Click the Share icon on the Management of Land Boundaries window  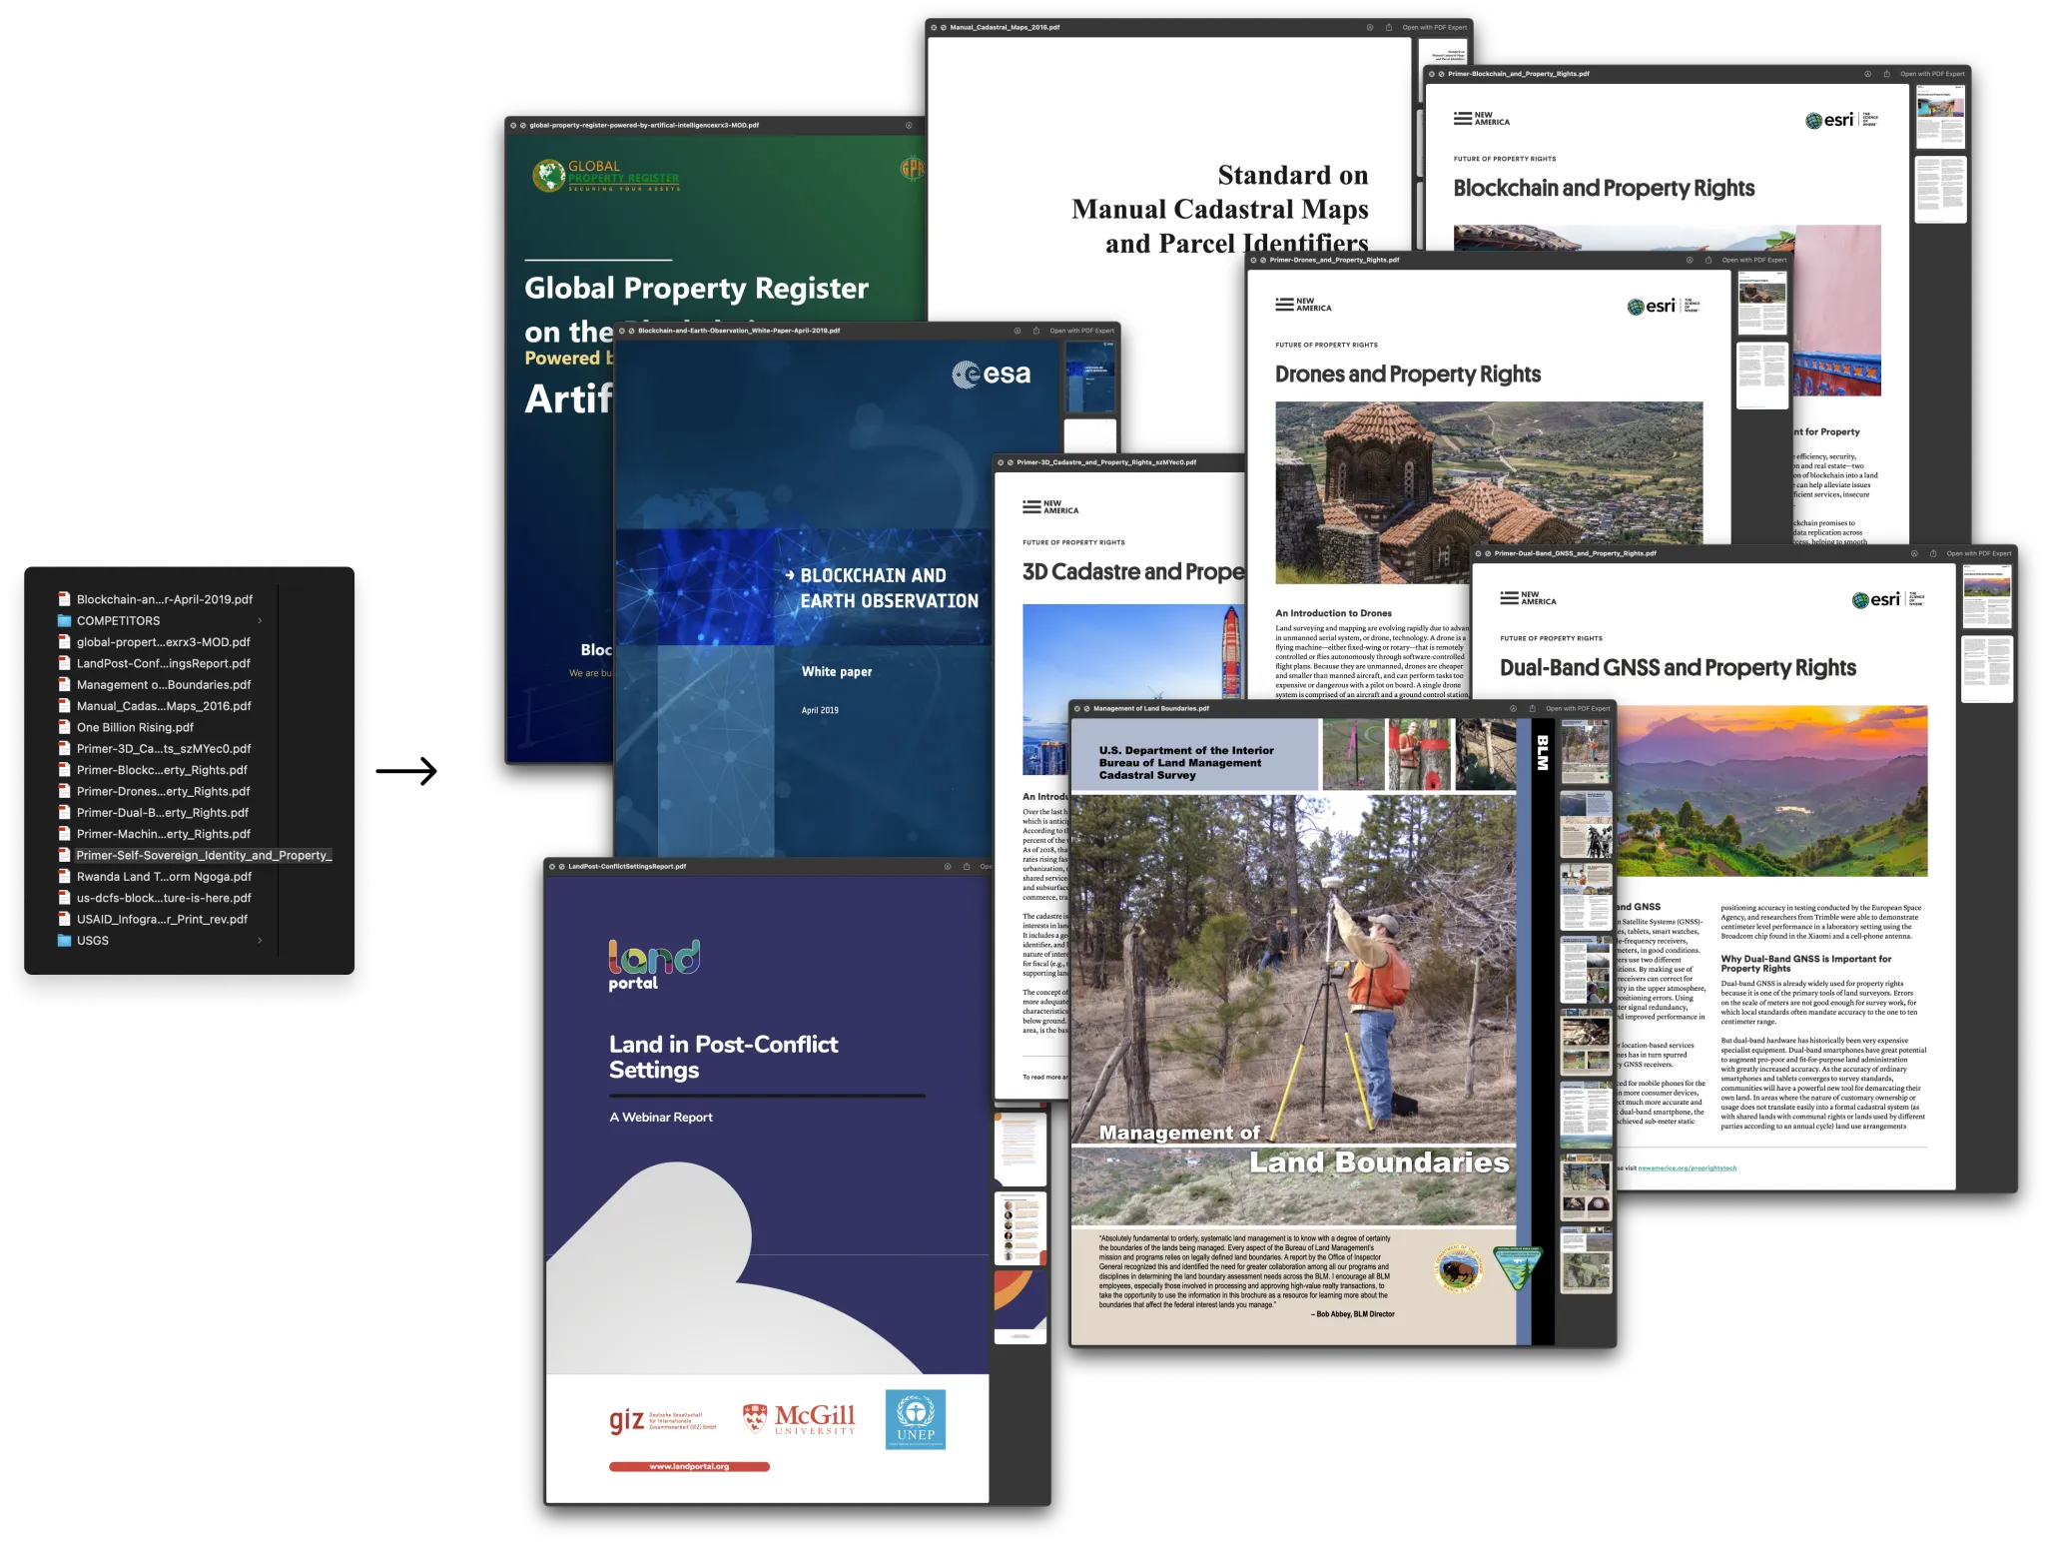click(x=1533, y=709)
